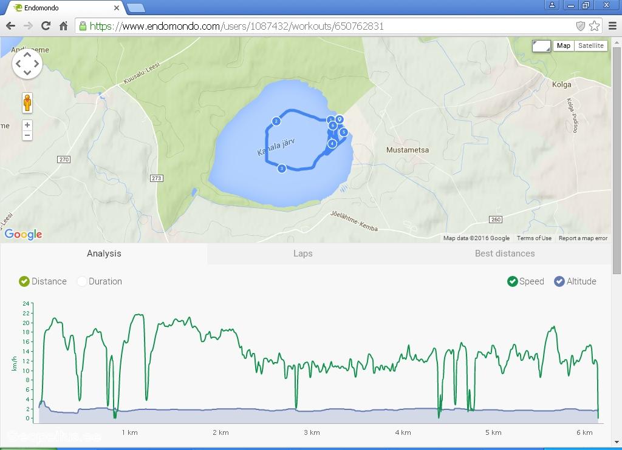This screenshot has width=622, height=450.
Task: Click route marker 2 on the lake
Action: click(x=276, y=121)
